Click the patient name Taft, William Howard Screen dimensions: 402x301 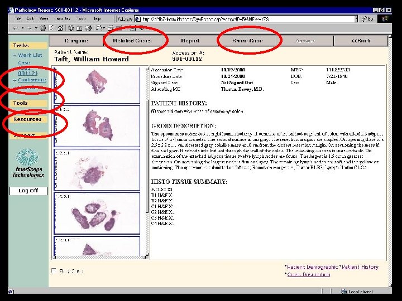(x=92, y=59)
